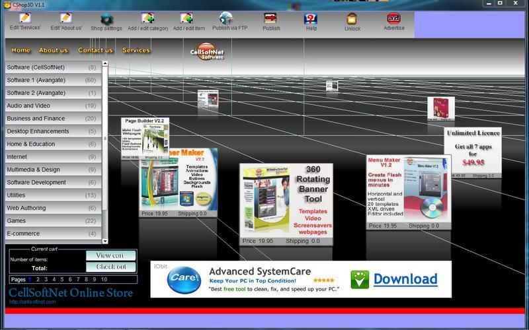Open the Utilities category
The width and height of the screenshot is (529, 330).
point(54,195)
